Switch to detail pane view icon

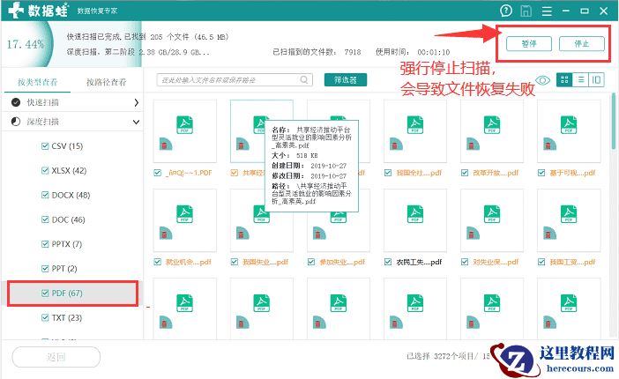tap(596, 79)
